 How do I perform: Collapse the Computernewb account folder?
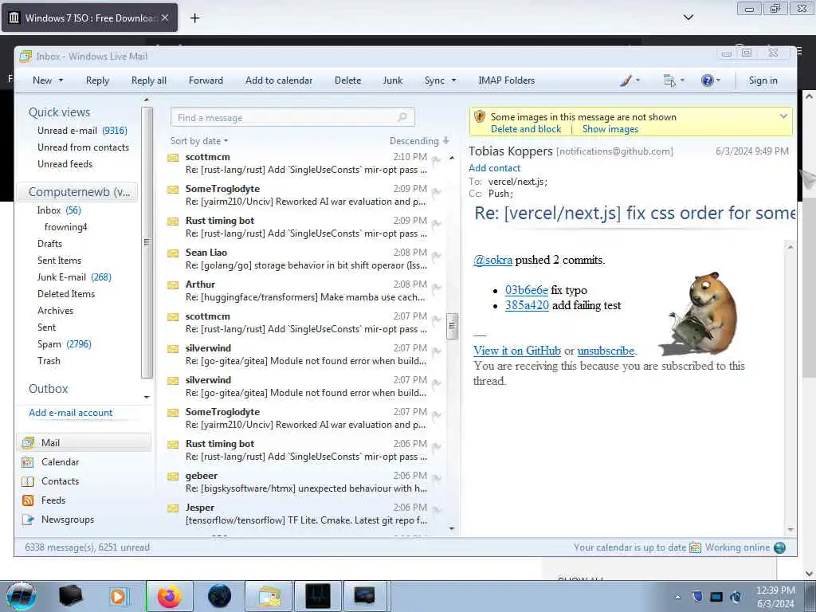tap(79, 192)
